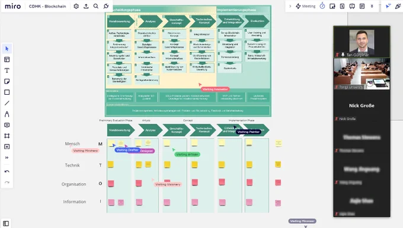Select the Nick Große participant tile
Image resolution: width=403 pixels, height=228 pixels.
tap(362, 106)
